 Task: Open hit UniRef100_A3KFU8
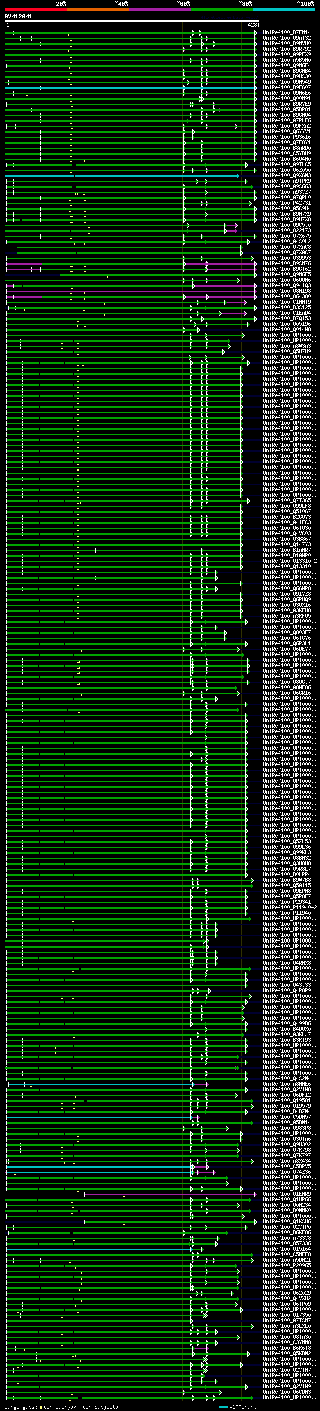point(287,610)
